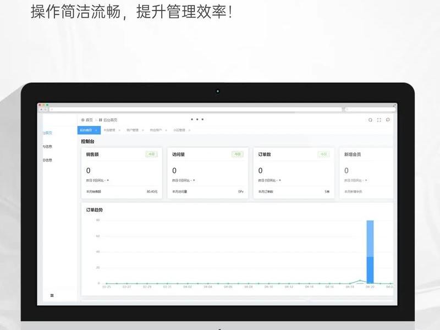Close the 小区管理 tab using its x
Image resolution: width=440 pixels, height=330 pixels.
189,130
